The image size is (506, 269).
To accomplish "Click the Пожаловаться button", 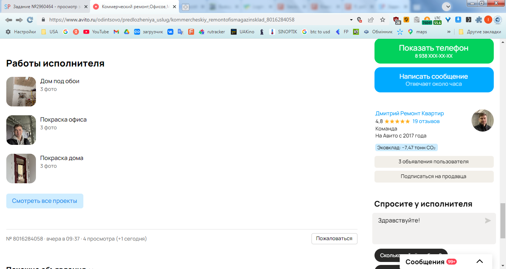I will click(334, 239).
